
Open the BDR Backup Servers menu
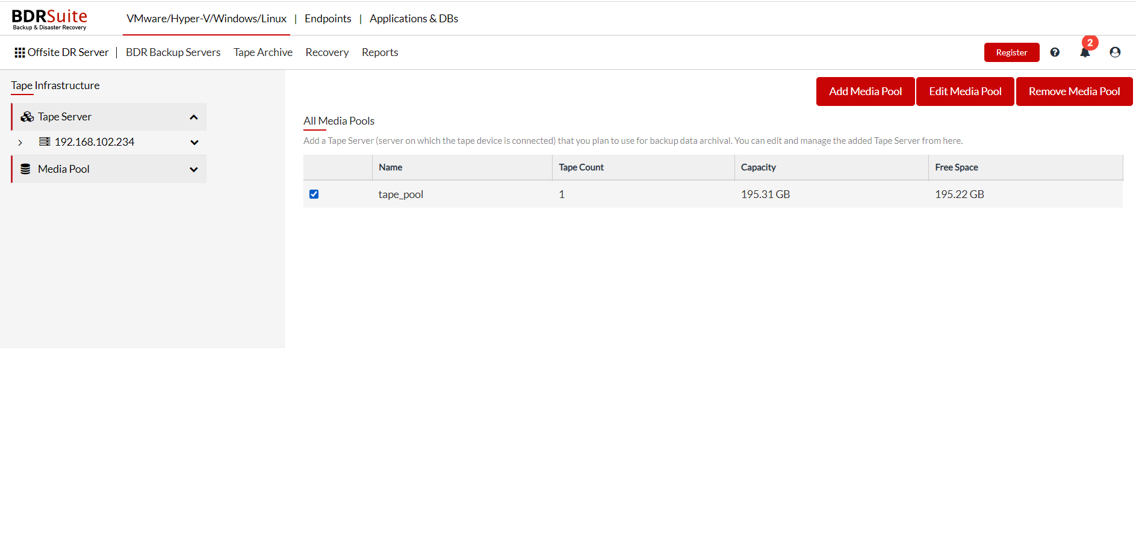(x=173, y=52)
